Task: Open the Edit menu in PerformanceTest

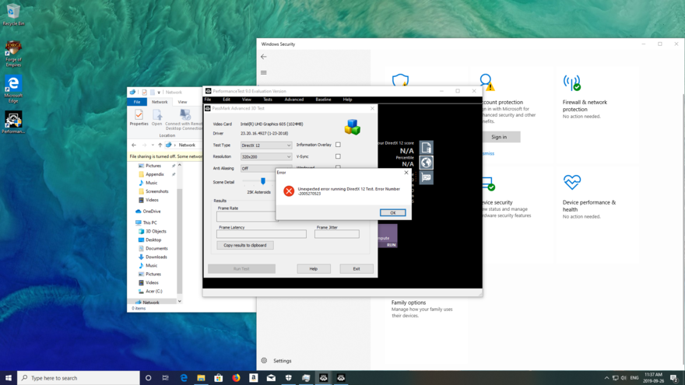Action: pos(227,100)
